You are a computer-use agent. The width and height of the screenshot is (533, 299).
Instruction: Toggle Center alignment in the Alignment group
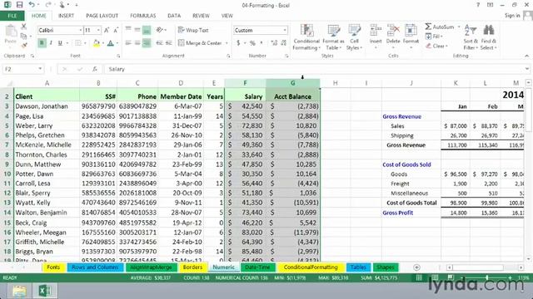click(x=137, y=43)
